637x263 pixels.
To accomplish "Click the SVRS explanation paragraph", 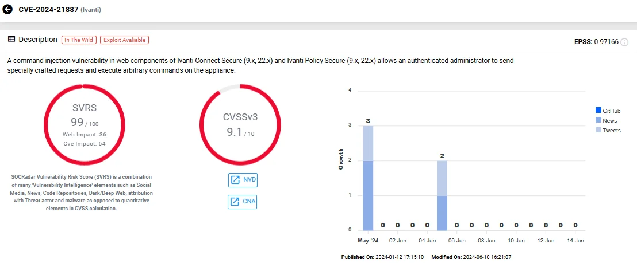I will click(x=81, y=193).
